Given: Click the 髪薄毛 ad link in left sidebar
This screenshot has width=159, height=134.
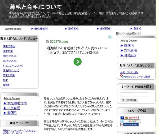Looking at the screenshot, I should [10, 113].
